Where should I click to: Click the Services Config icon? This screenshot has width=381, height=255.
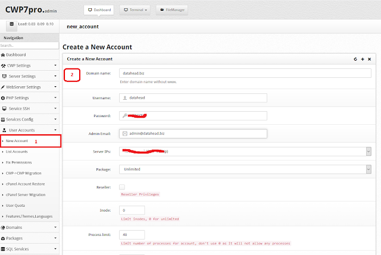click(3, 119)
